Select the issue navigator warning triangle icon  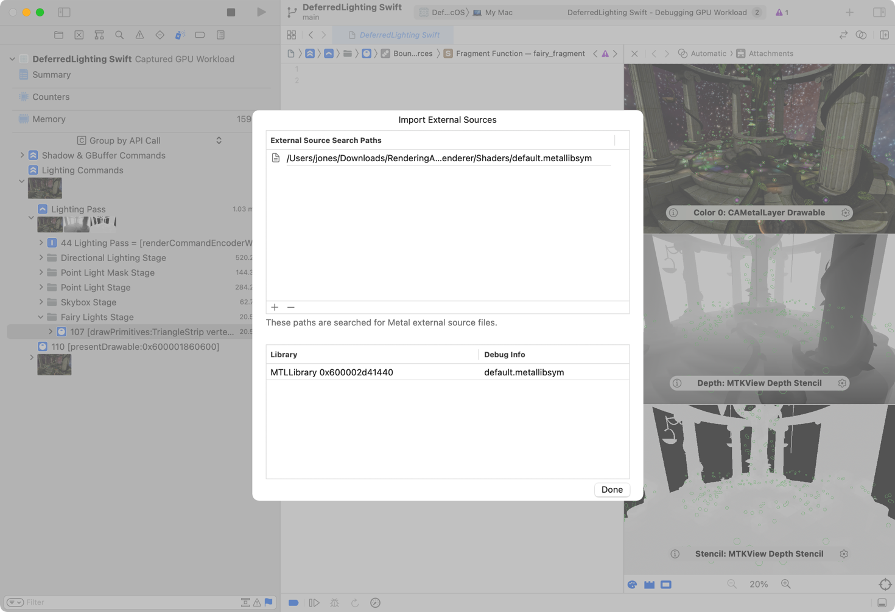coord(139,35)
